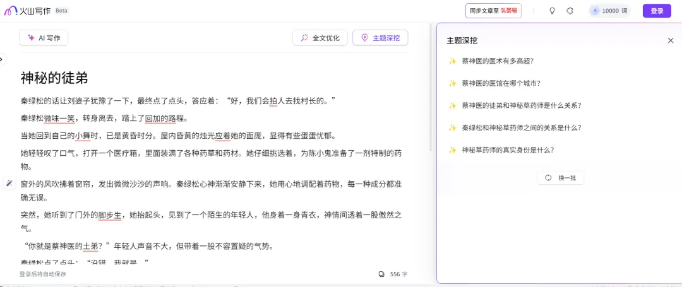This screenshot has width=682, height=287.
Task: Close the 主题深挖 panel
Action: pyautogui.click(x=670, y=40)
